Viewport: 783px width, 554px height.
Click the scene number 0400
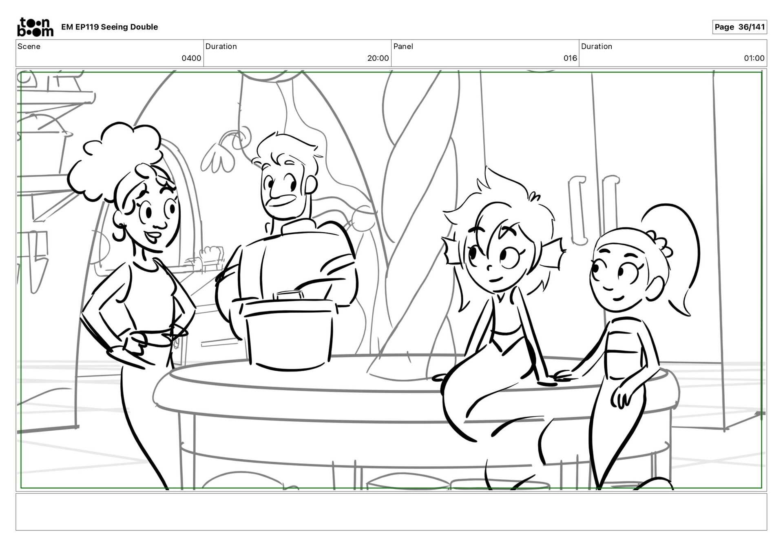coord(191,58)
